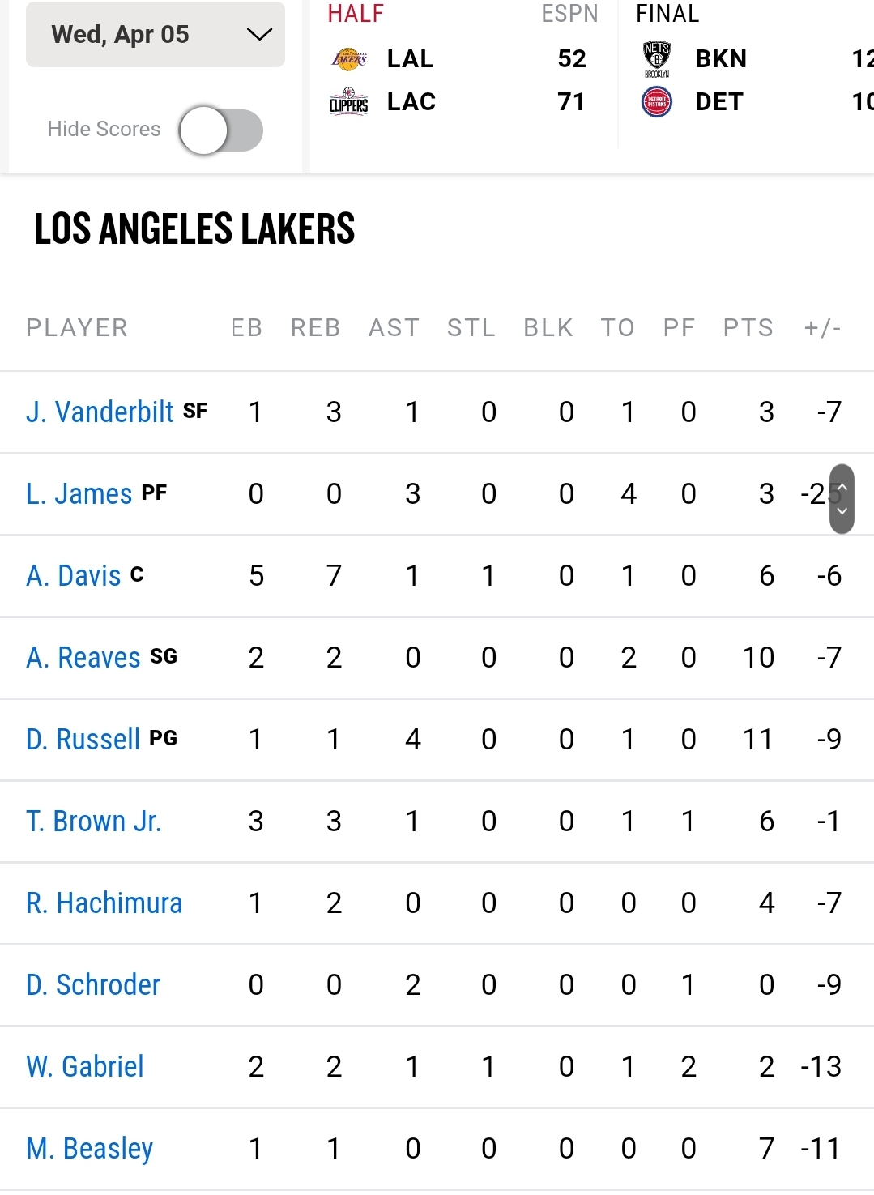View W. Gabriel player page
Viewport: 874px width, 1195px height.
pos(85,1066)
